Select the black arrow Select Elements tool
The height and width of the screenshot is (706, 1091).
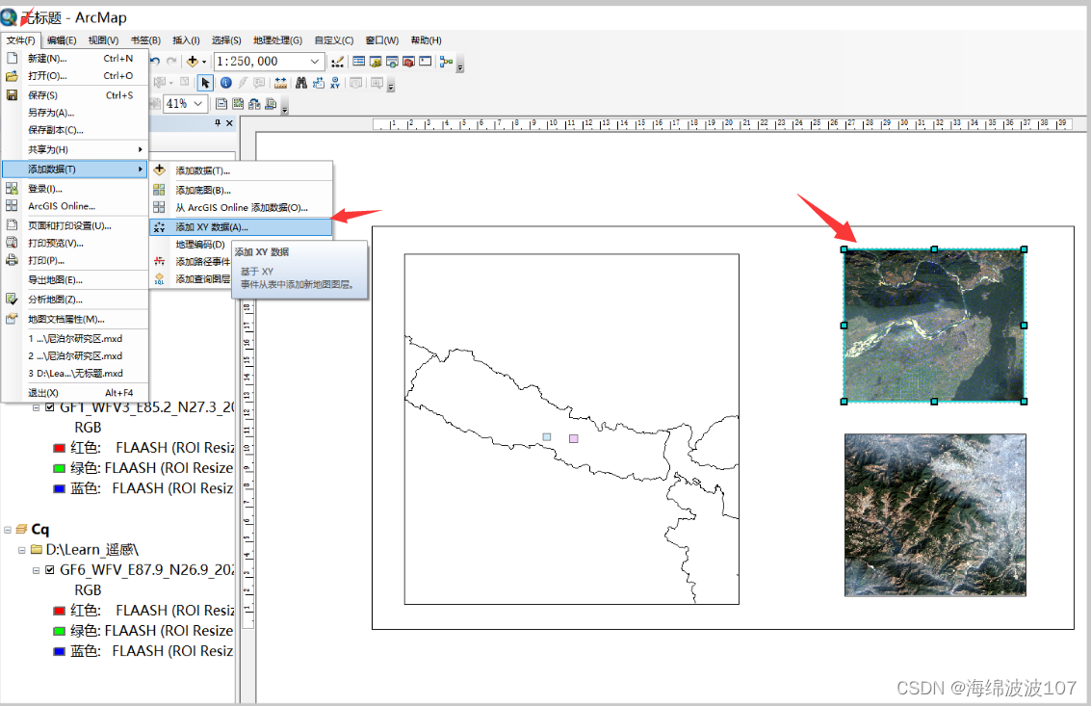[x=205, y=84]
